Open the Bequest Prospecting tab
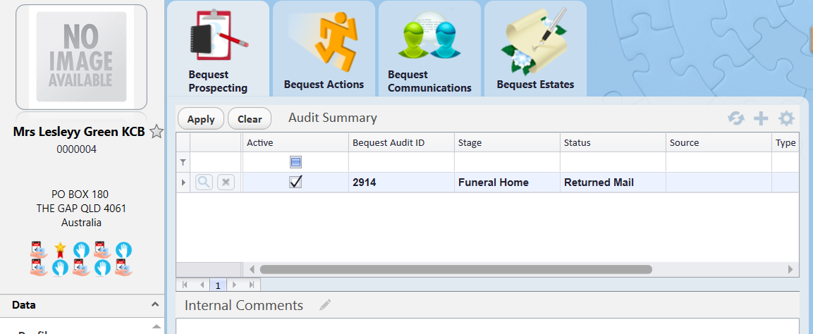This screenshot has width=813, height=334. coord(218,49)
